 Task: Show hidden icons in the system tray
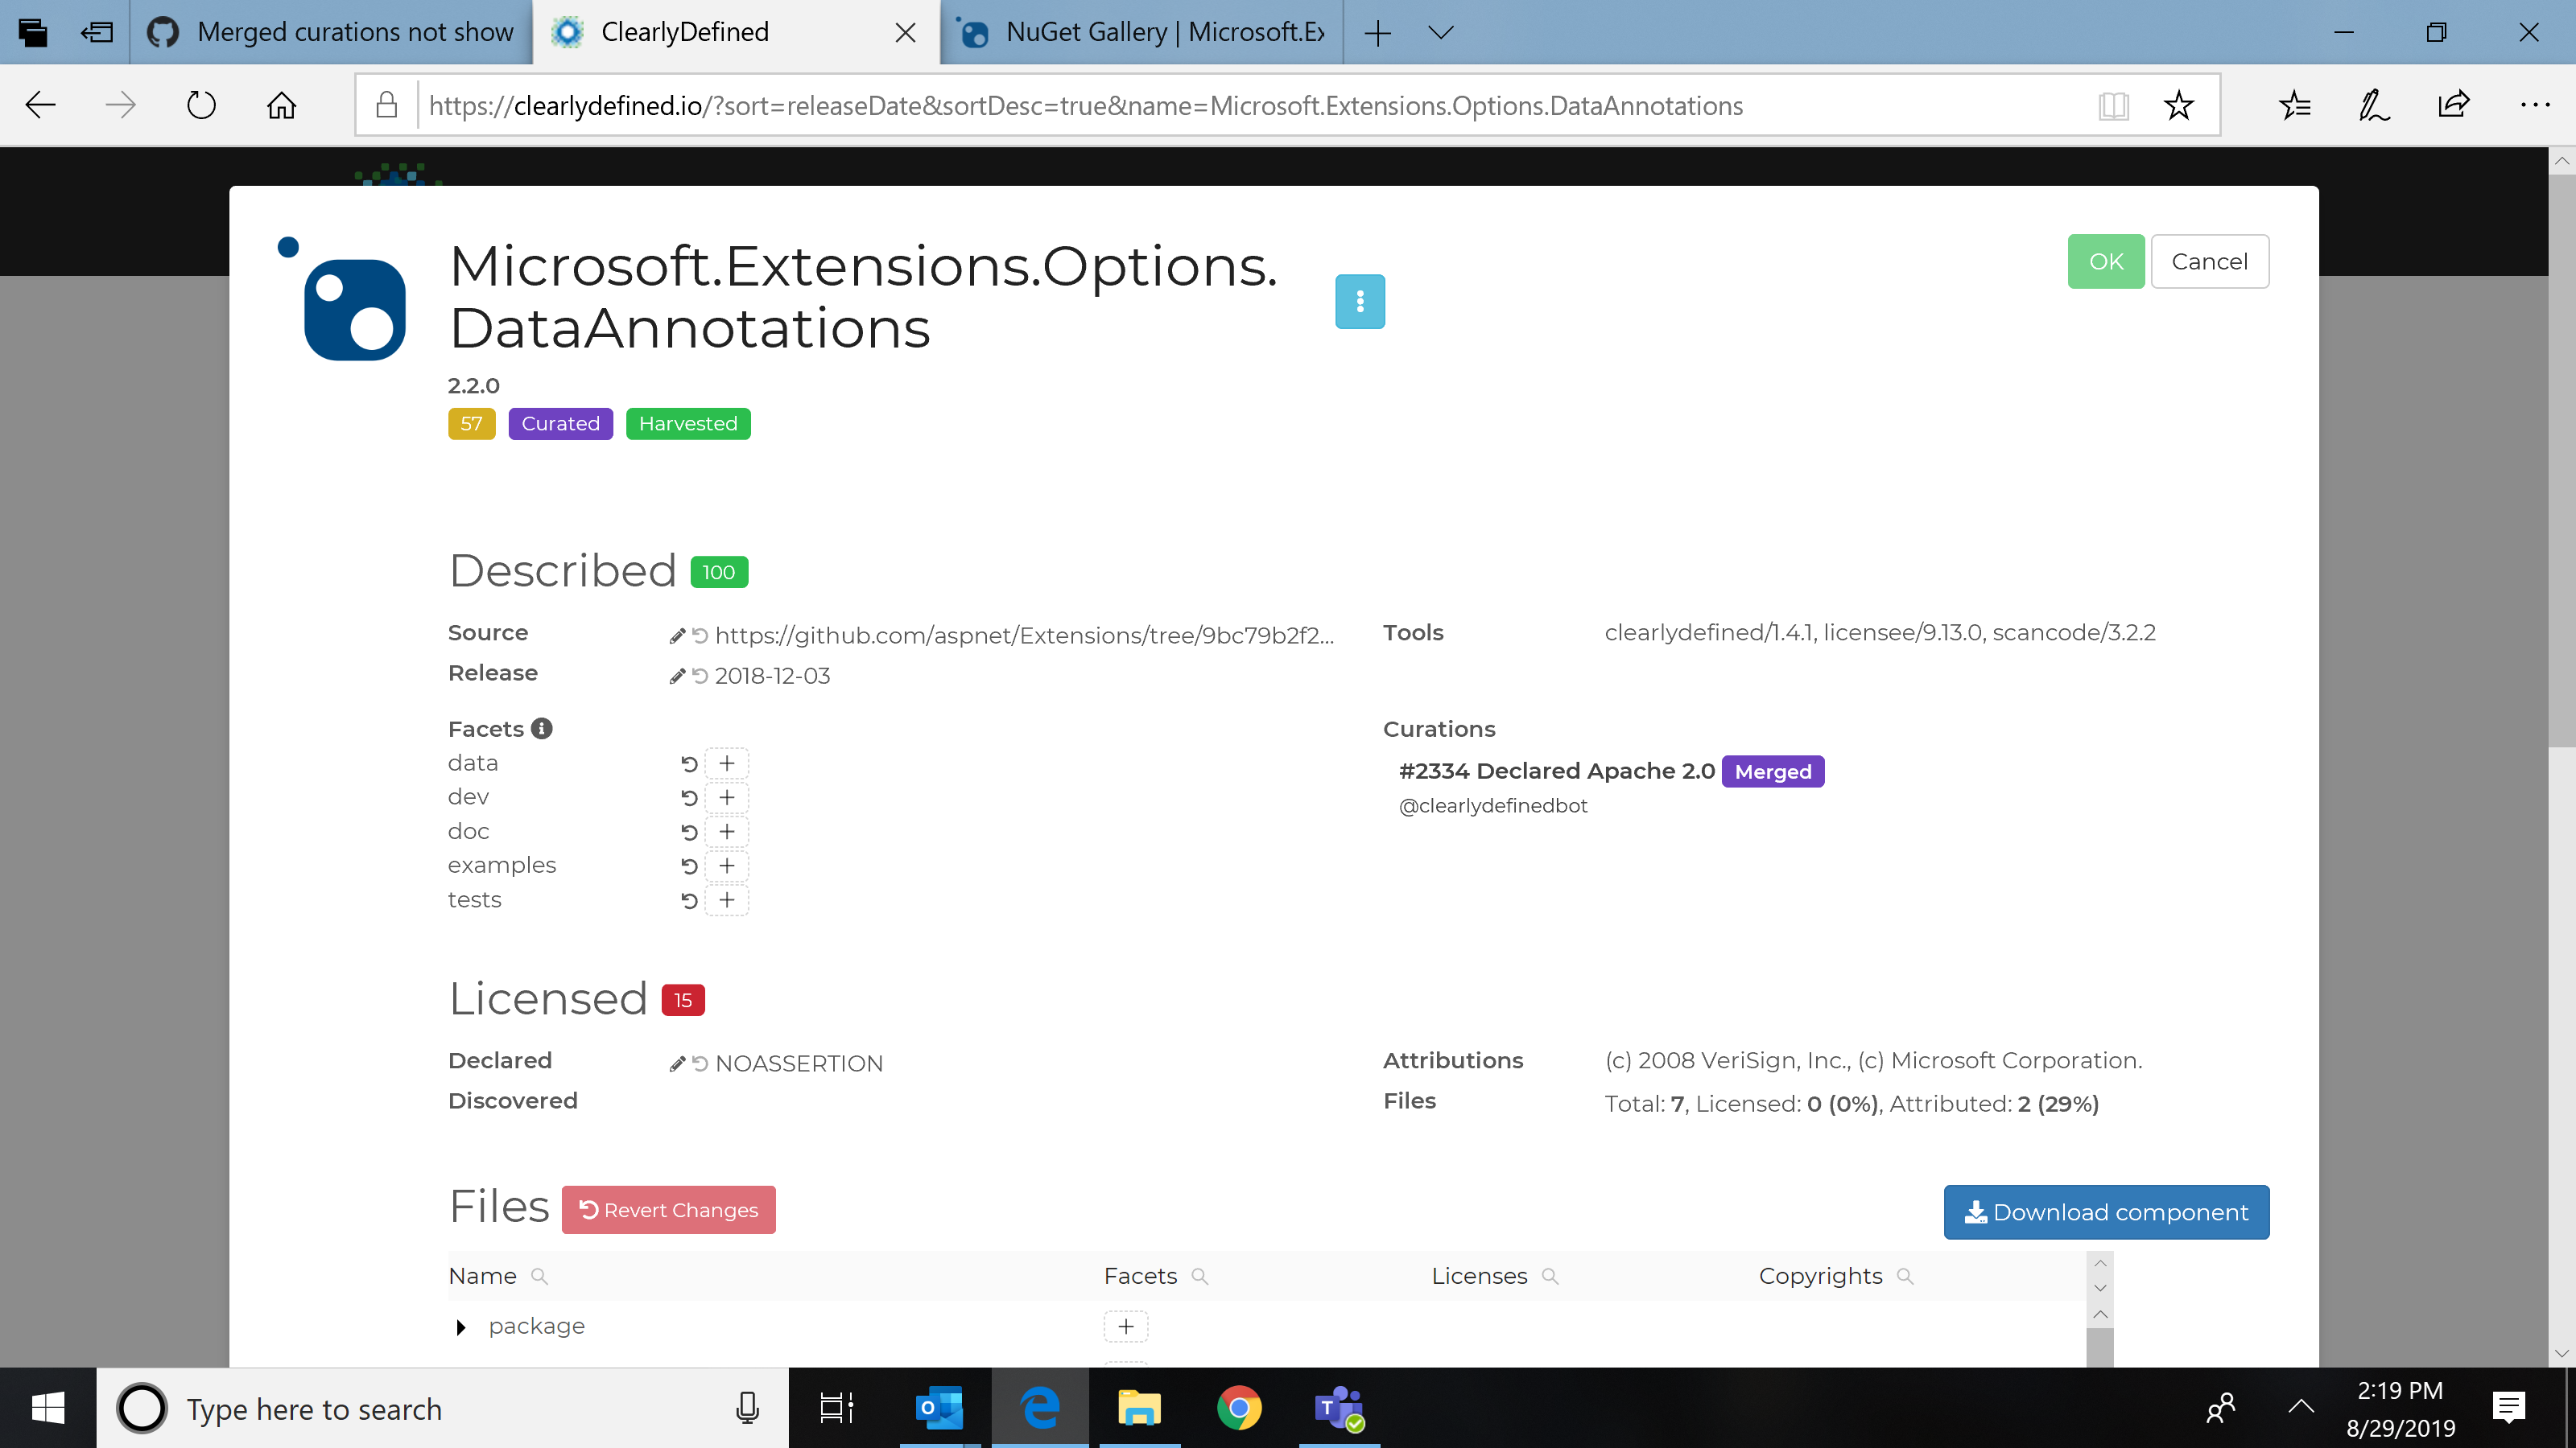[2299, 1408]
